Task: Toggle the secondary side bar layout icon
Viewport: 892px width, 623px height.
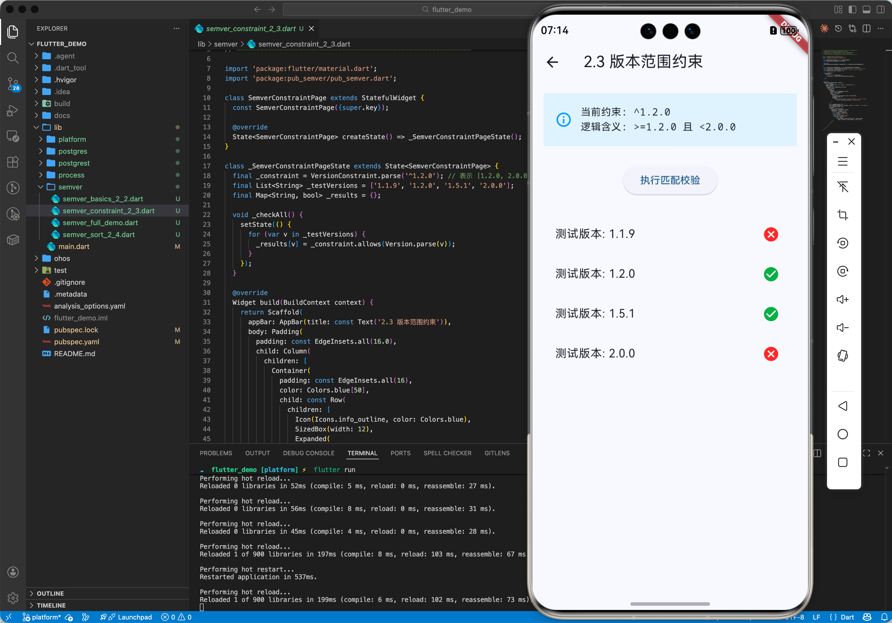Action: 881,10
